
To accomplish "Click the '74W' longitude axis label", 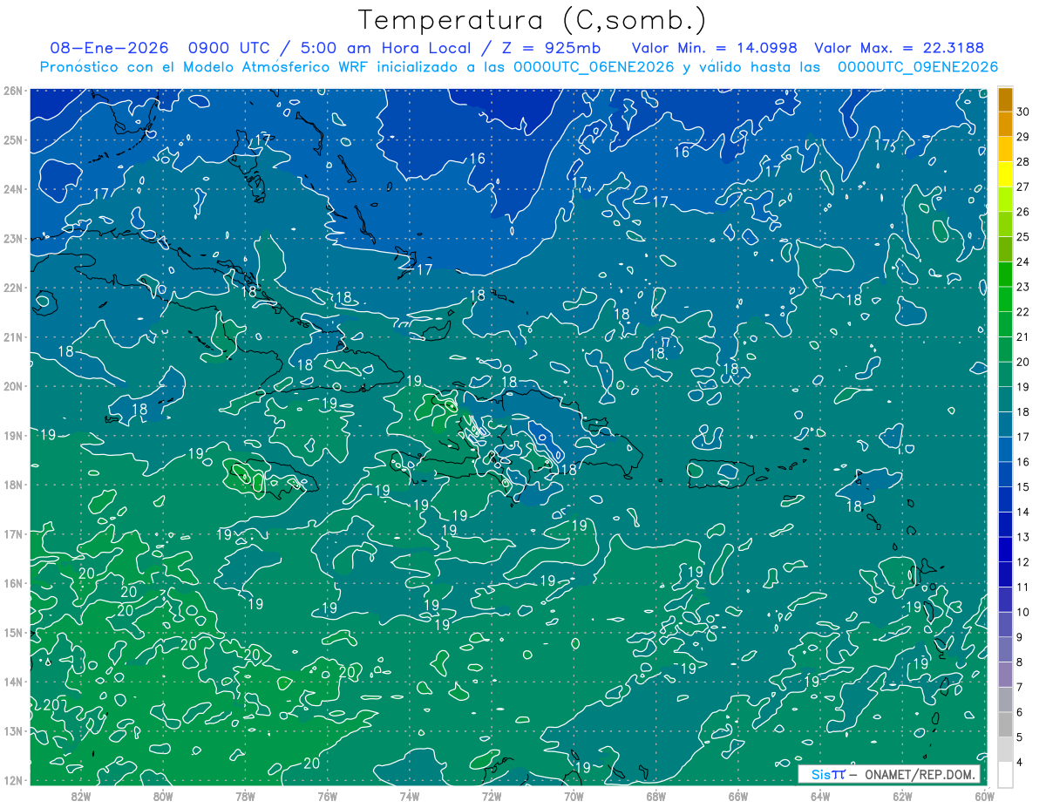I will click(410, 796).
